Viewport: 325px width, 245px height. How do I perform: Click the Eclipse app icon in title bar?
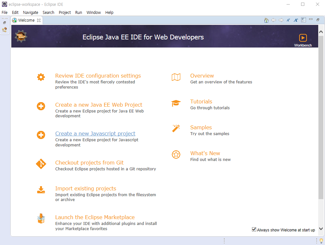(x=4, y=4)
